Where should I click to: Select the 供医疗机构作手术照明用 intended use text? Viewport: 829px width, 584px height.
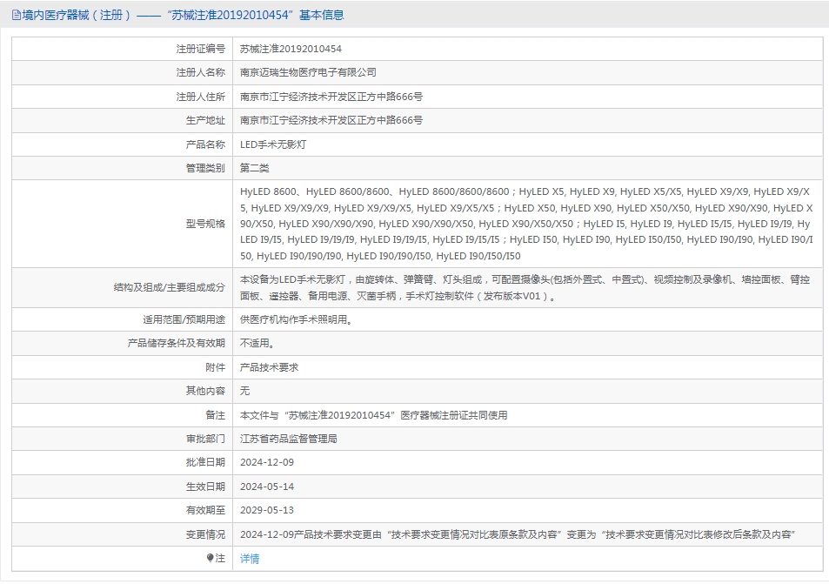(x=296, y=319)
